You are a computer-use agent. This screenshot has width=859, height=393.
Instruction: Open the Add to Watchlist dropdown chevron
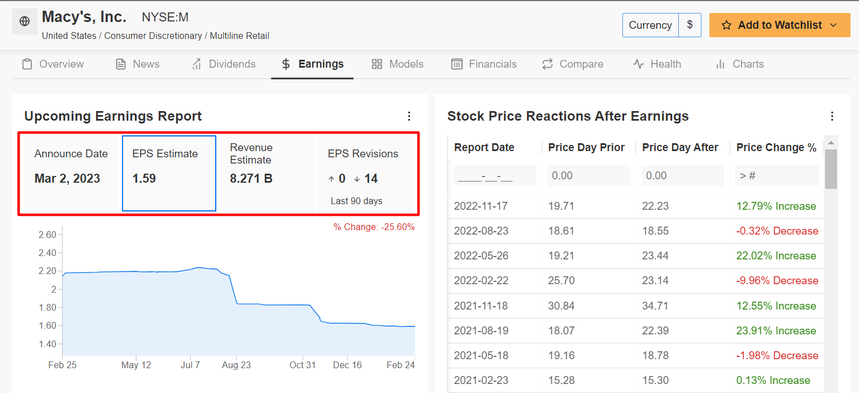coord(833,25)
